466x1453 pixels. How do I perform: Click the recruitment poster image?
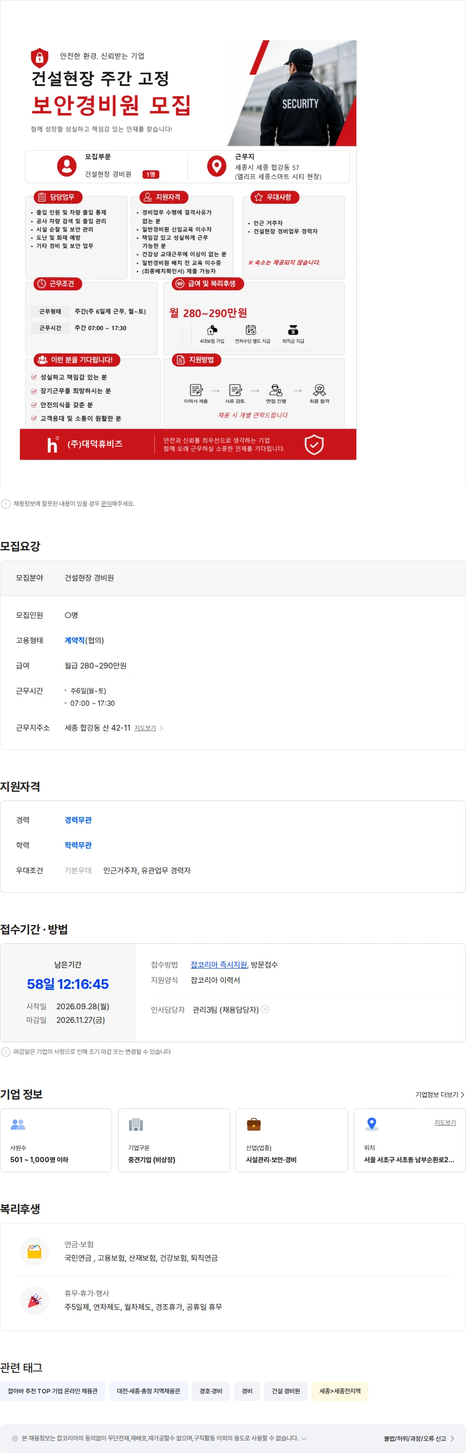188,250
